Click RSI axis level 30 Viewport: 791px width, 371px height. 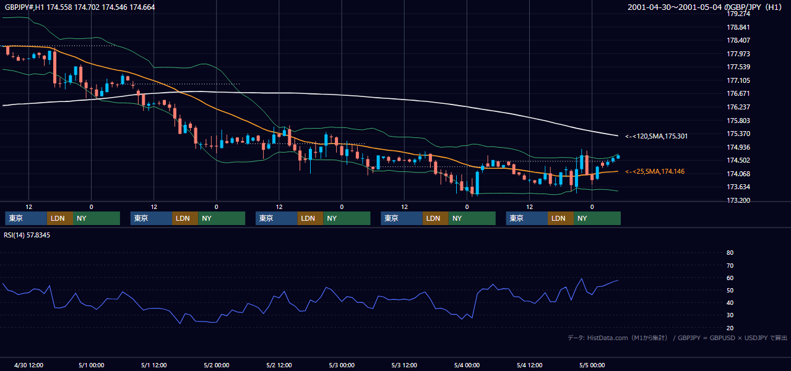click(730, 315)
